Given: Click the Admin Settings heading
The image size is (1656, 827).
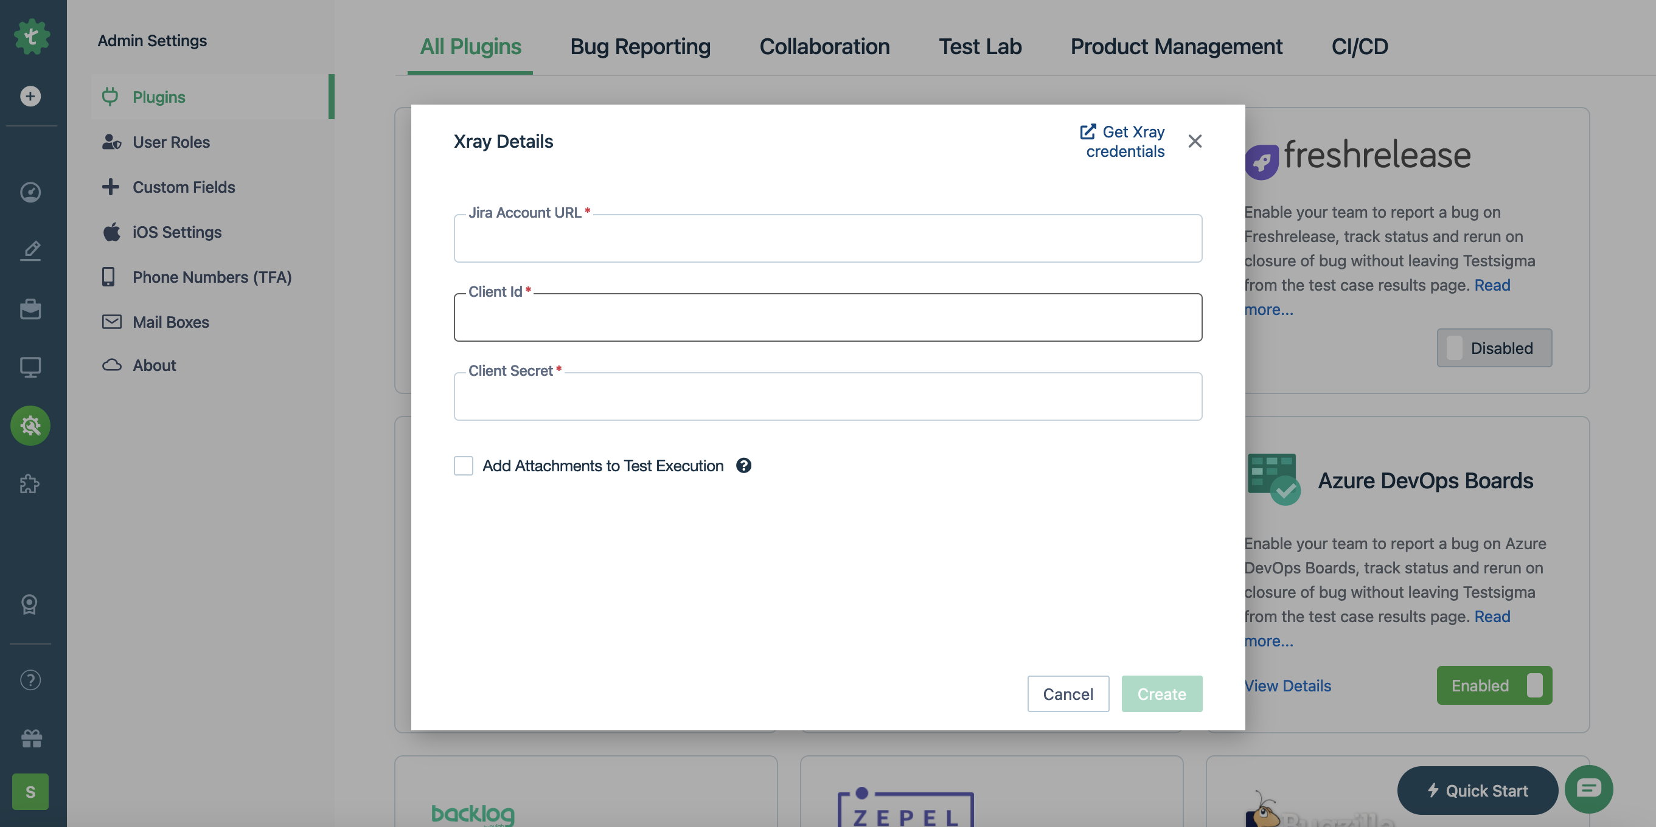Looking at the screenshot, I should (x=152, y=41).
